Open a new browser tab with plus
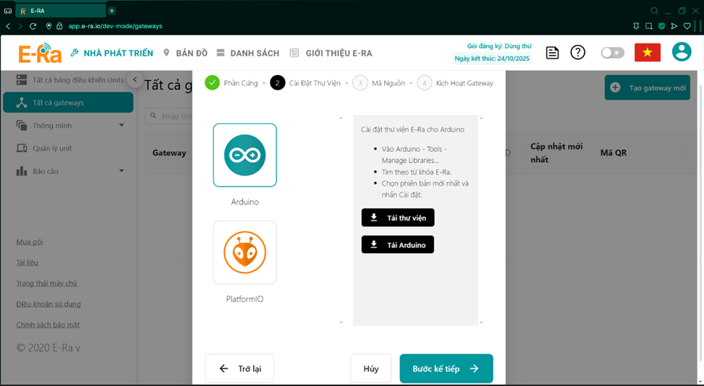 tap(112, 10)
